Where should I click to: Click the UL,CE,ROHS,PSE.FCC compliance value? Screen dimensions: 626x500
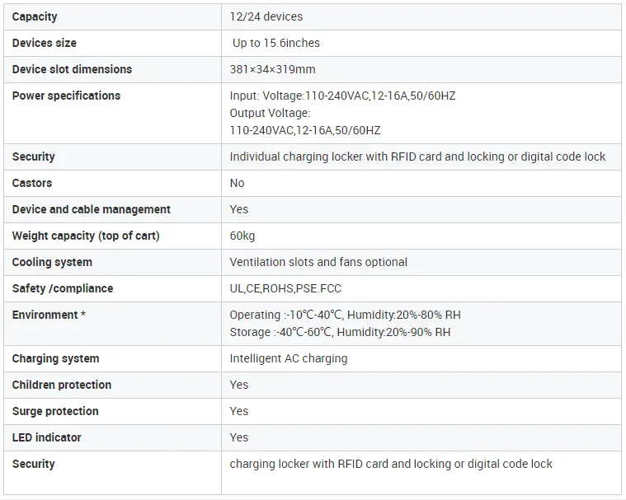pyautogui.click(x=285, y=288)
